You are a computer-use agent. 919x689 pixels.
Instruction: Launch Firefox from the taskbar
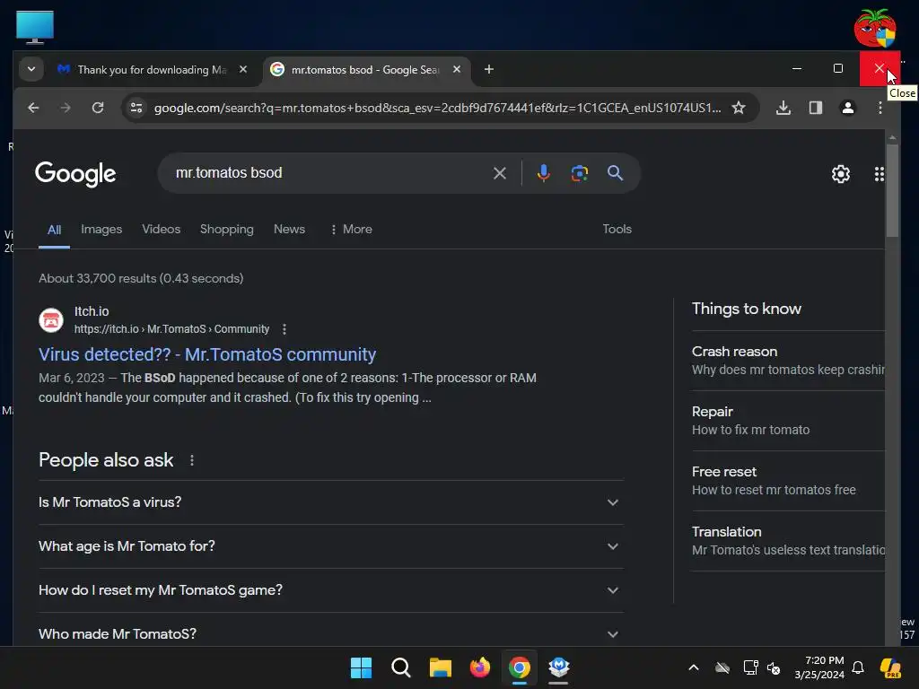pos(480,667)
